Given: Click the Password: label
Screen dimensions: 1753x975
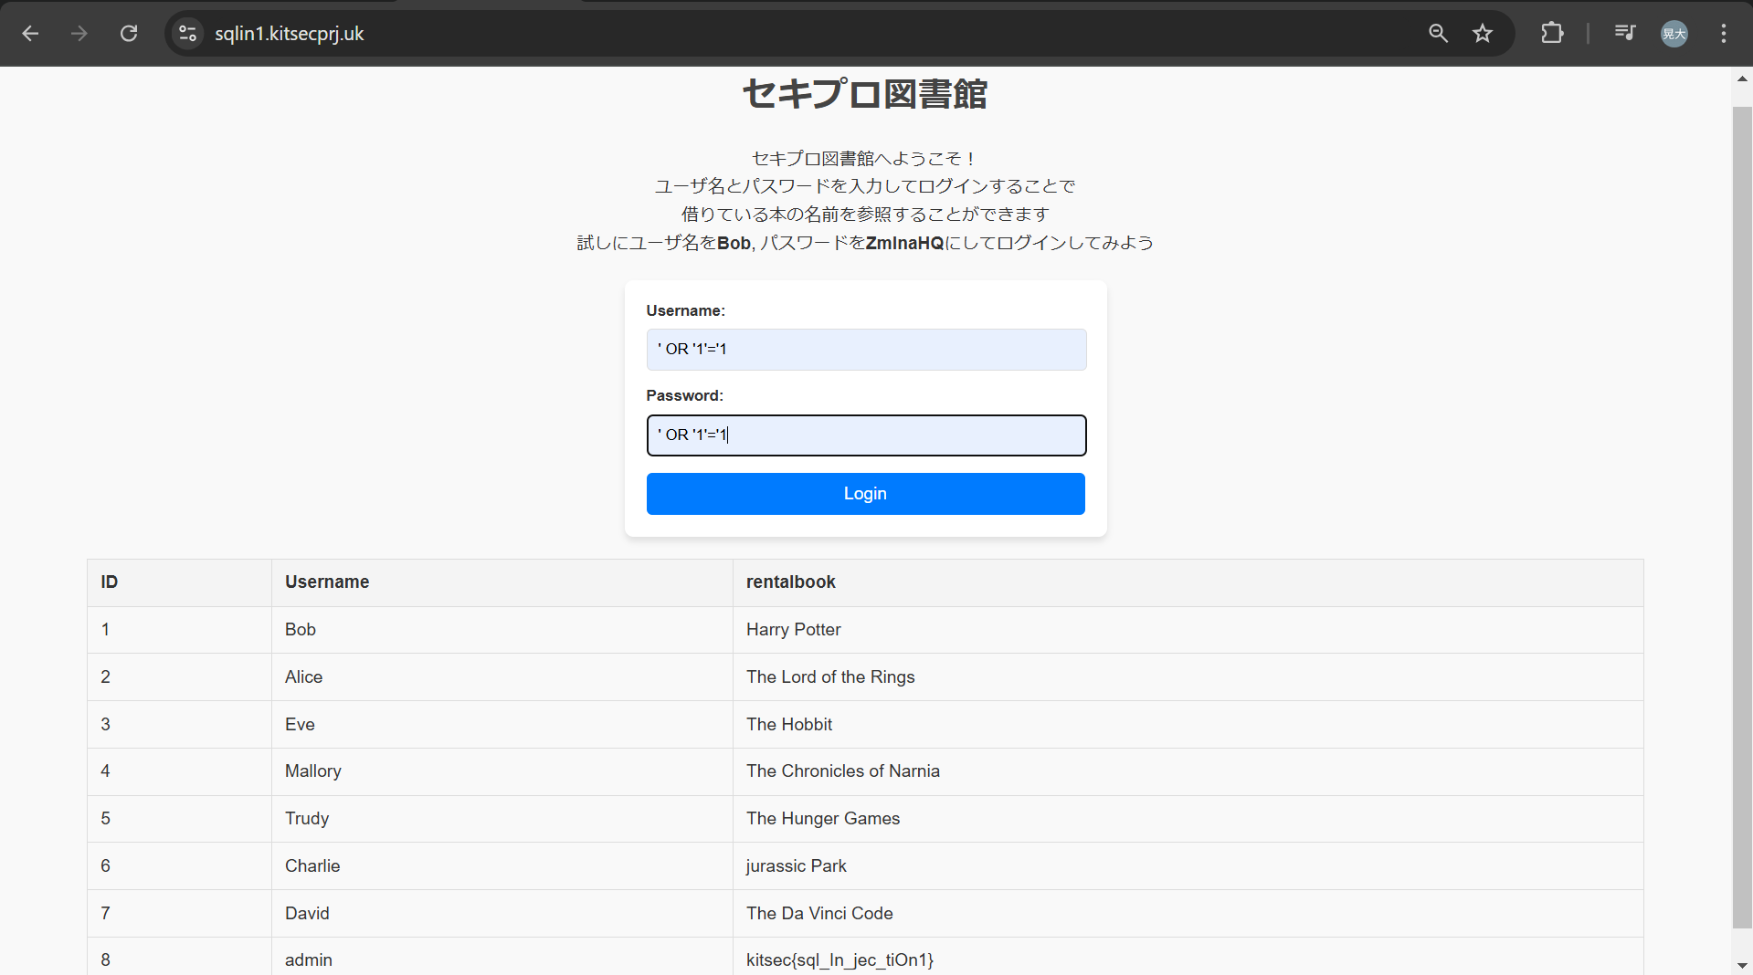Looking at the screenshot, I should 684,396.
